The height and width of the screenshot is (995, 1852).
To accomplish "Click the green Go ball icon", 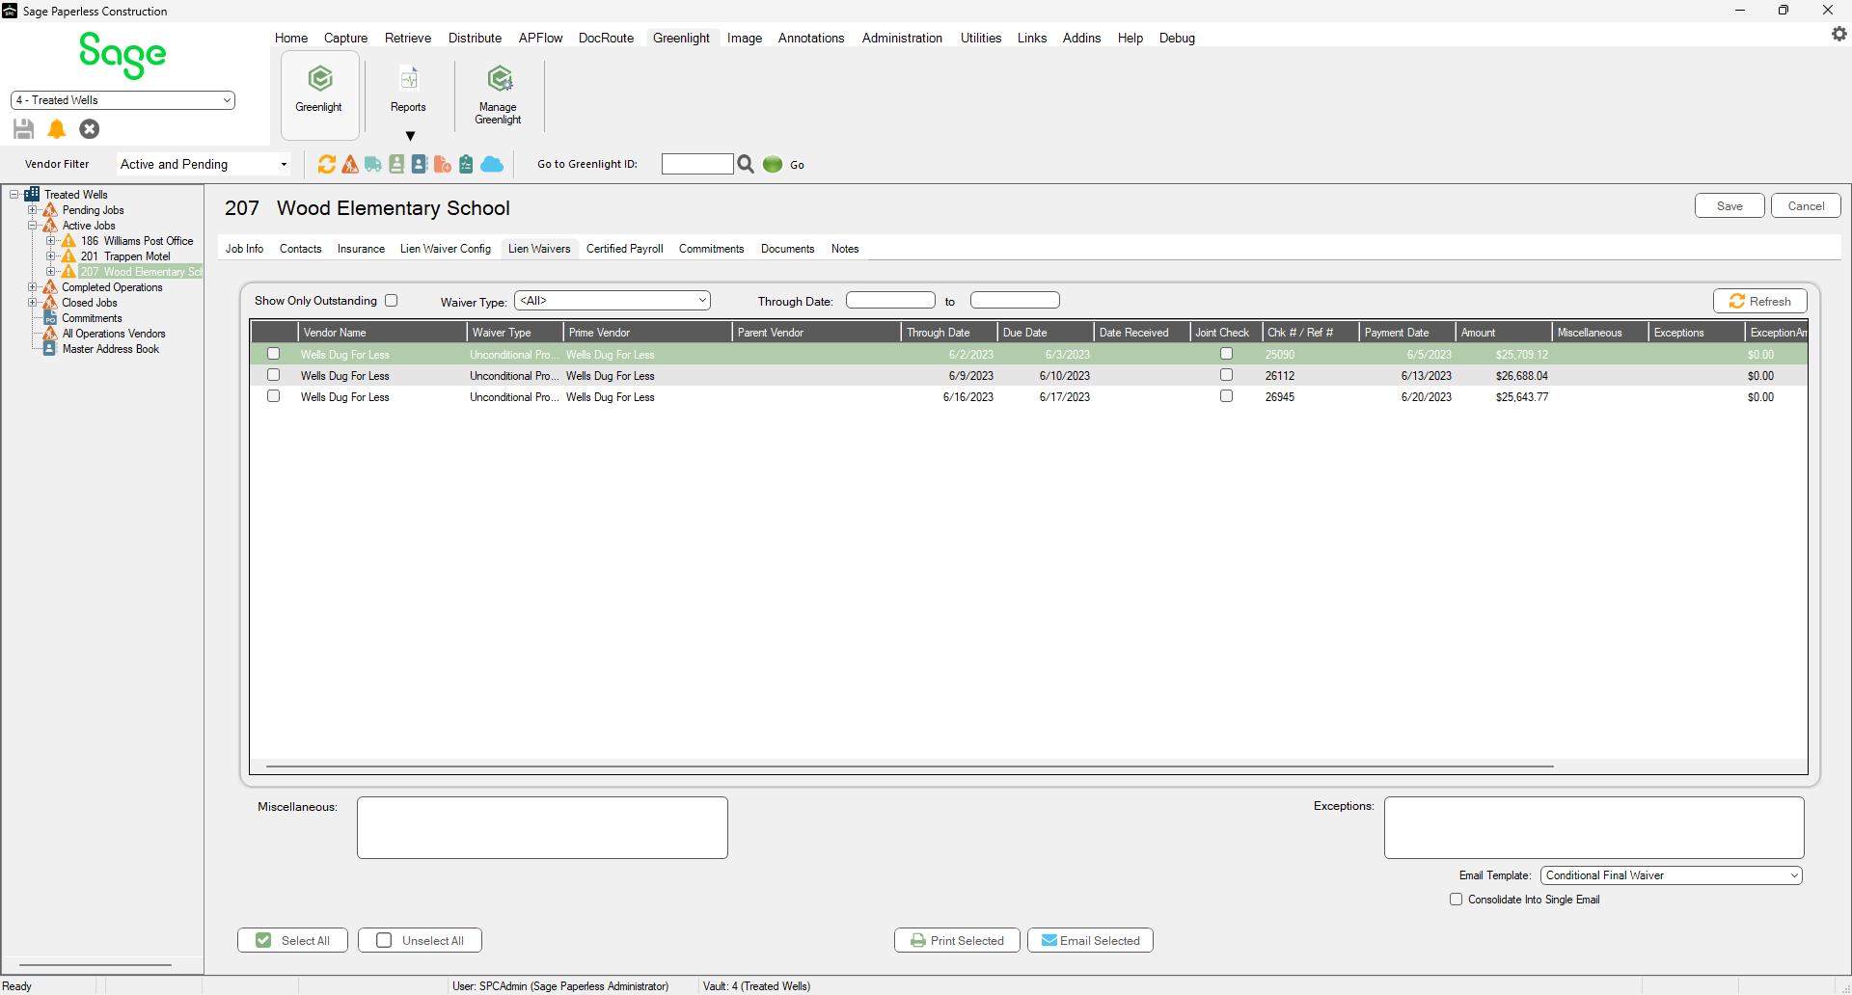I will pos(773,165).
